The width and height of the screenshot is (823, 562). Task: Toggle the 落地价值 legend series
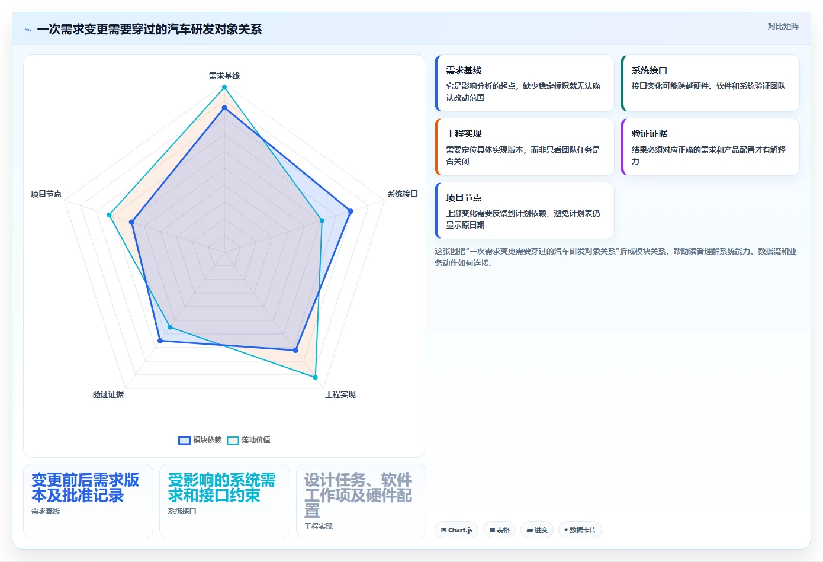tap(249, 440)
